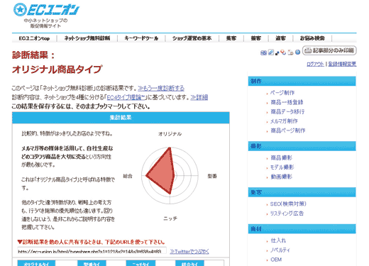The height and width of the screenshot is (266, 369).
Task: Open the 接客 menu item
Action: pos(256,38)
